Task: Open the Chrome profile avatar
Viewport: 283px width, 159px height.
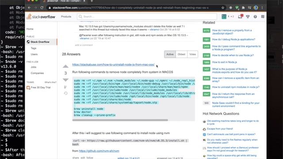Action: pos(256,8)
